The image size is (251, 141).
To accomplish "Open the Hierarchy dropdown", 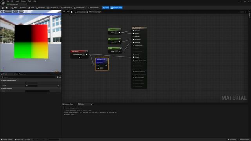I will tap(41, 8).
